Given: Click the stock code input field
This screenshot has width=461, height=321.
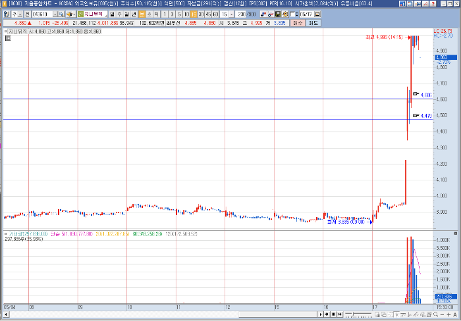Looking at the screenshot, I should coord(42,14).
